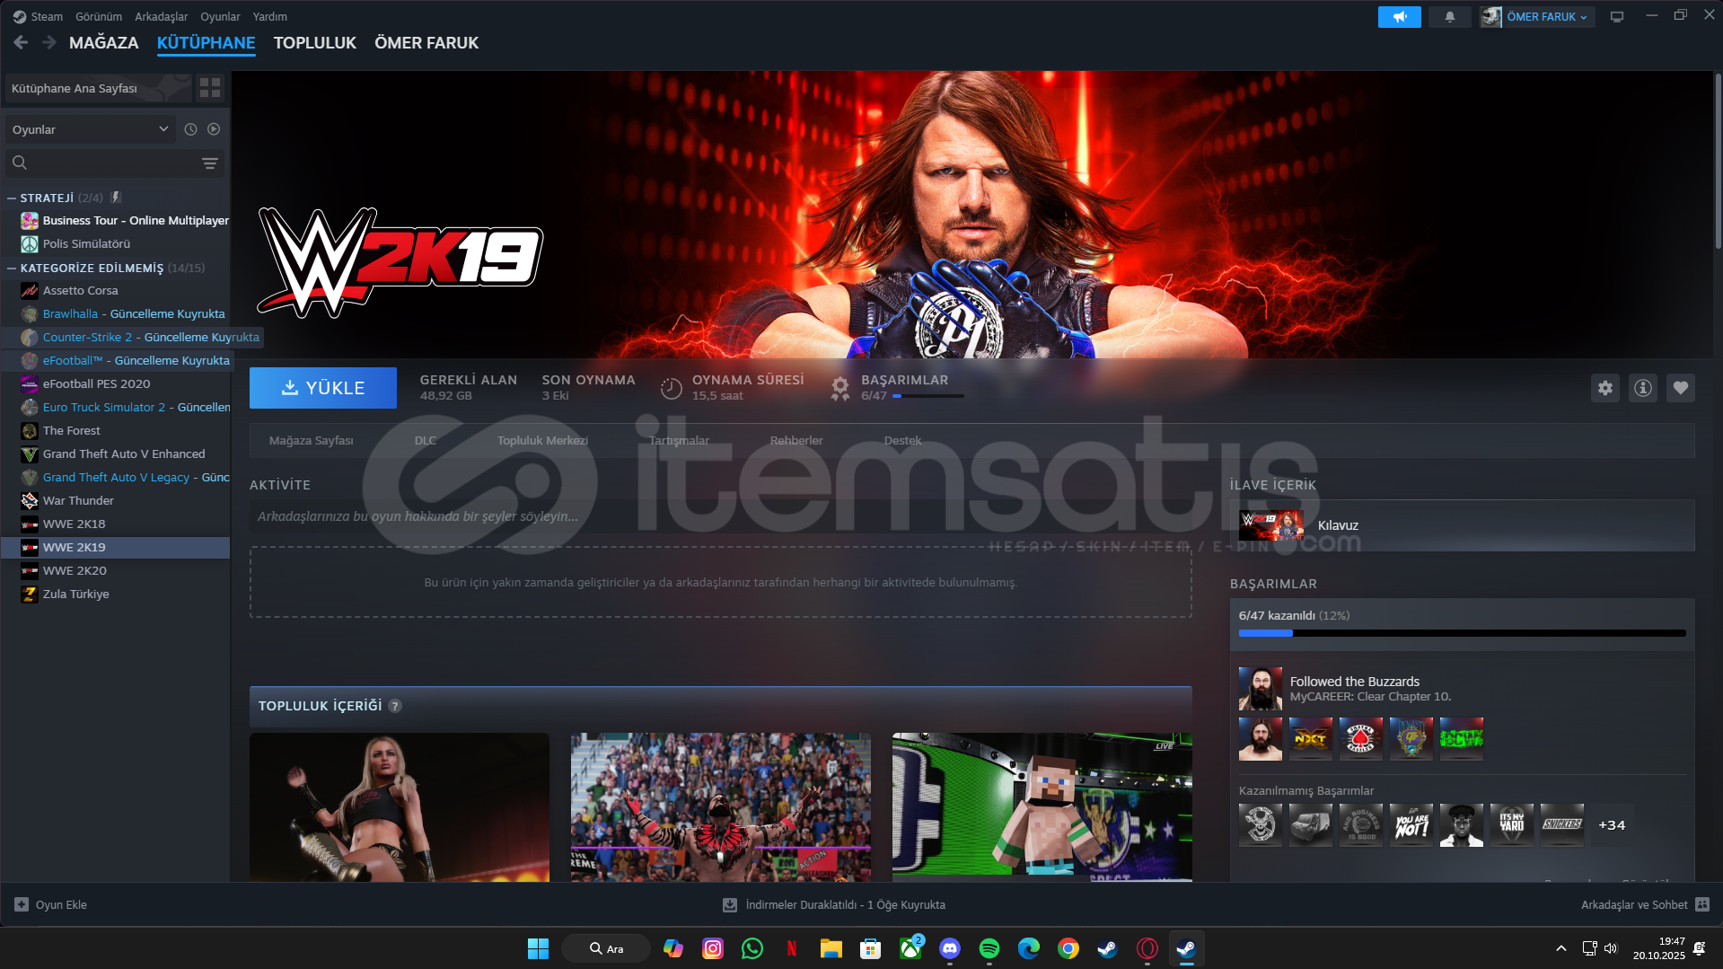Open Discord from the taskbar
The image size is (1723, 969).
[950, 948]
